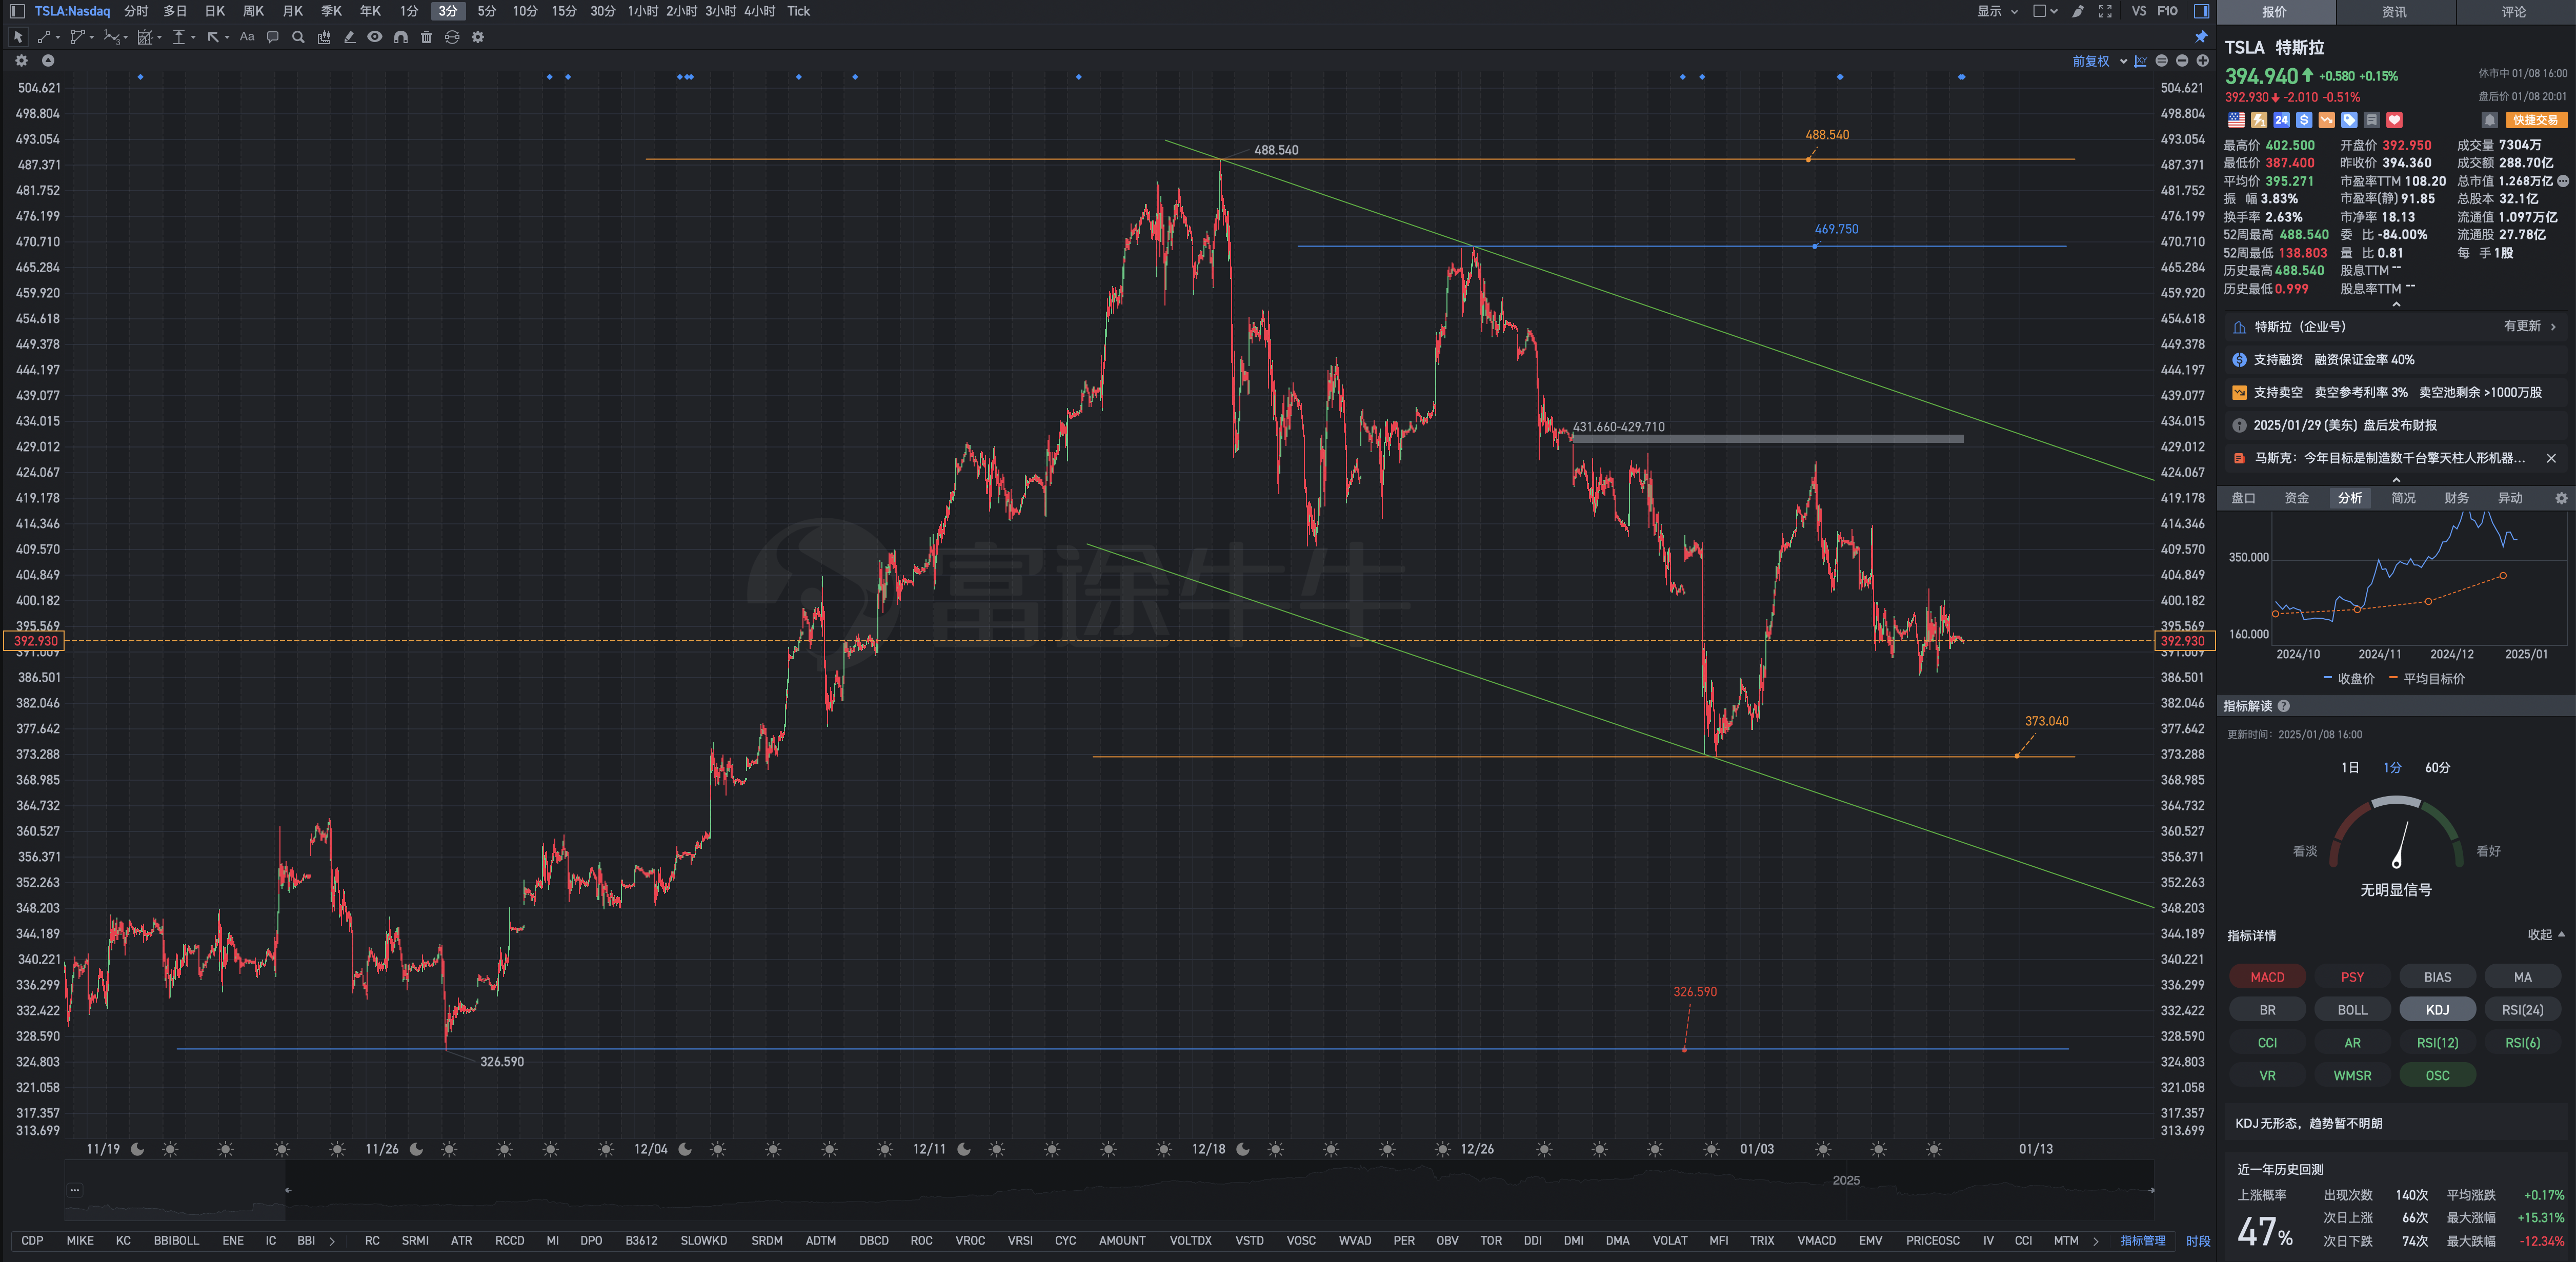Open the 前复权 adjustment dropdown

2099,61
